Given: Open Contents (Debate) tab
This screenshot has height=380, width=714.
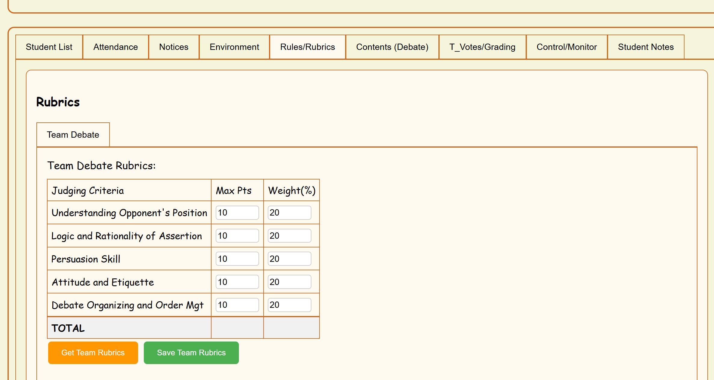Looking at the screenshot, I should click(x=392, y=47).
